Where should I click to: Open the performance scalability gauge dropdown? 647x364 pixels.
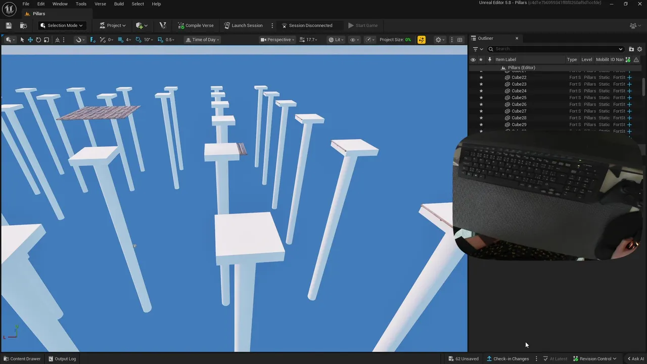coord(371,39)
